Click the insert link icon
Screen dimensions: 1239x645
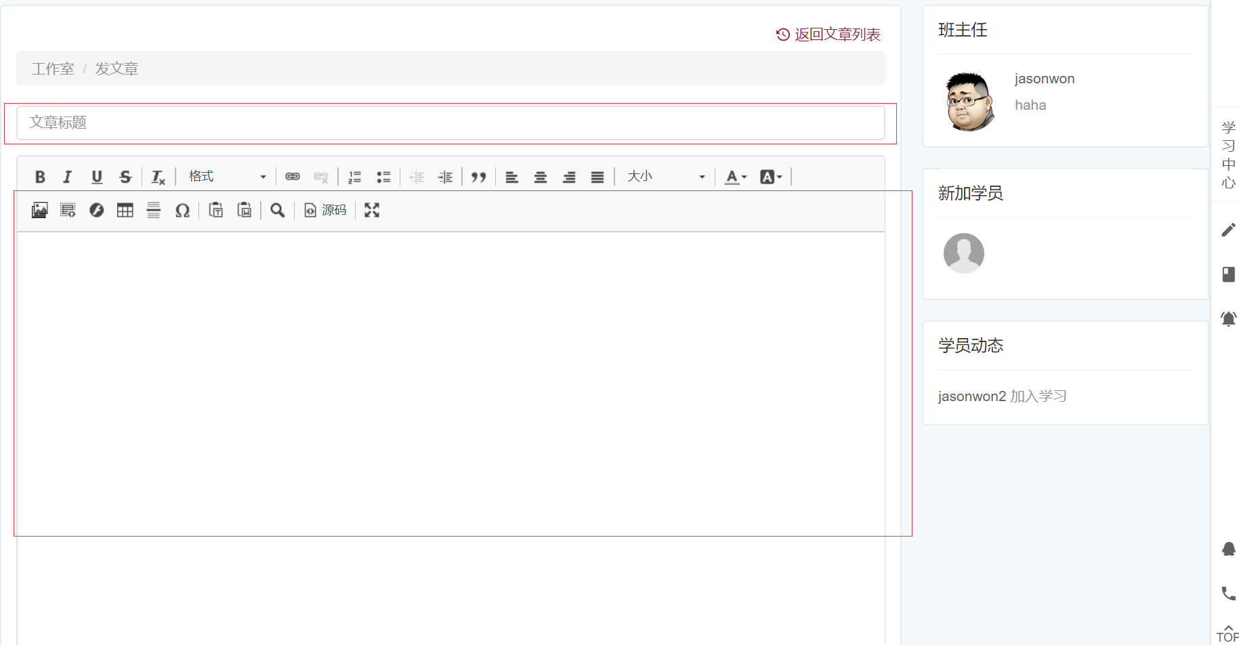[x=293, y=177]
